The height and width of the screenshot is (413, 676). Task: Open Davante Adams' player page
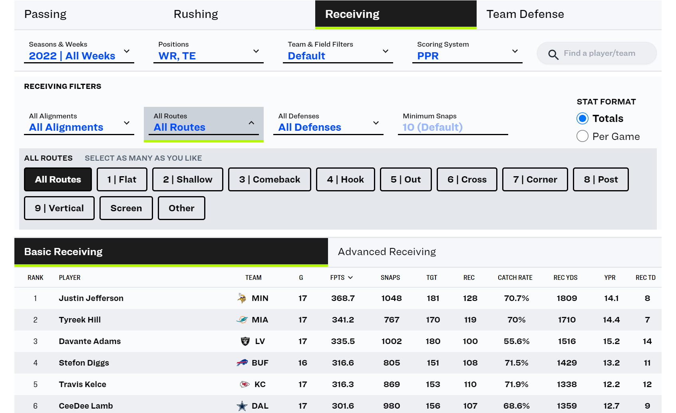(x=89, y=341)
